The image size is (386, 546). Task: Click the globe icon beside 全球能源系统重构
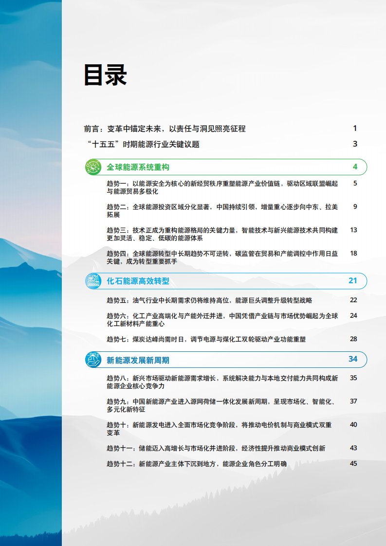tap(92, 167)
